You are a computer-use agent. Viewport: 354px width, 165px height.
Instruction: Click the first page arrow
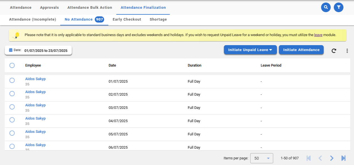309,158
